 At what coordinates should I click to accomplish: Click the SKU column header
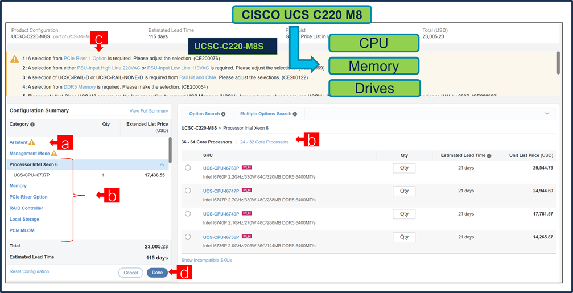click(x=208, y=156)
